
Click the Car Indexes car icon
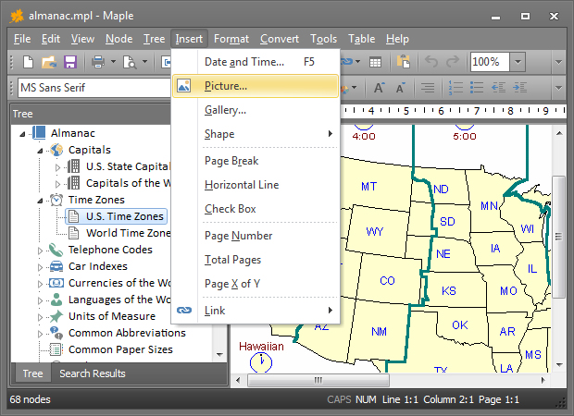pos(56,266)
